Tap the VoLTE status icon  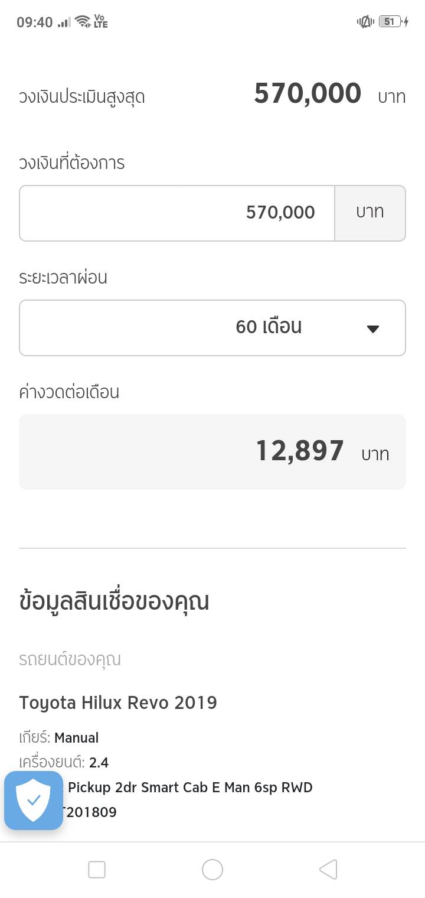coord(101,22)
